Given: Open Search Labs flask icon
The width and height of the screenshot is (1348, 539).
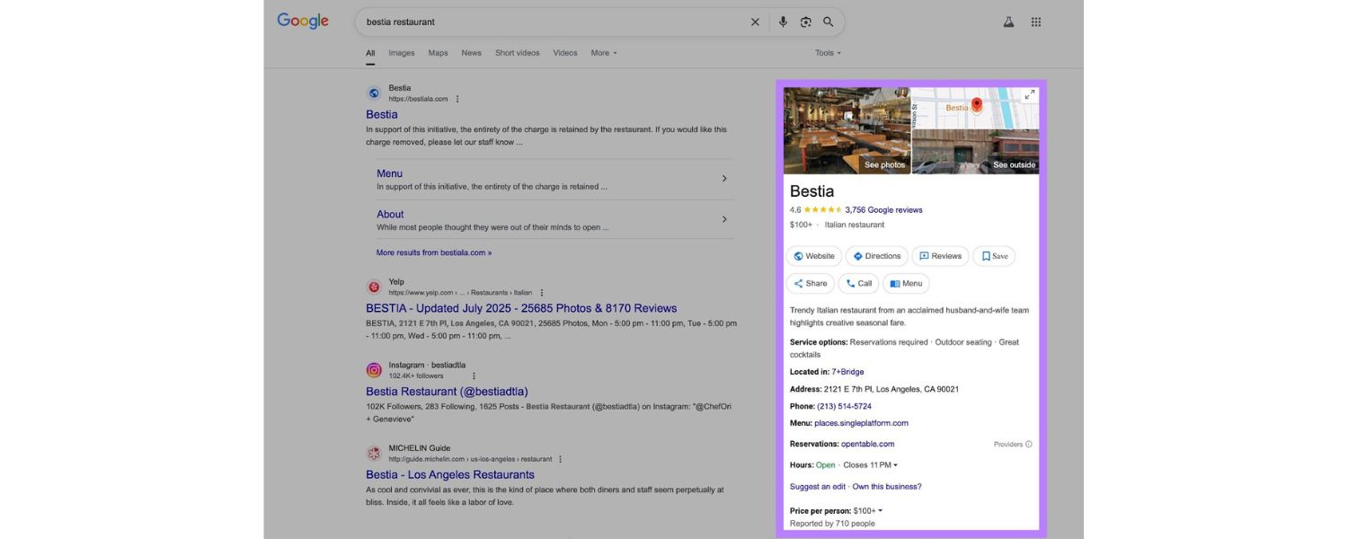Looking at the screenshot, I should pyautogui.click(x=1009, y=22).
